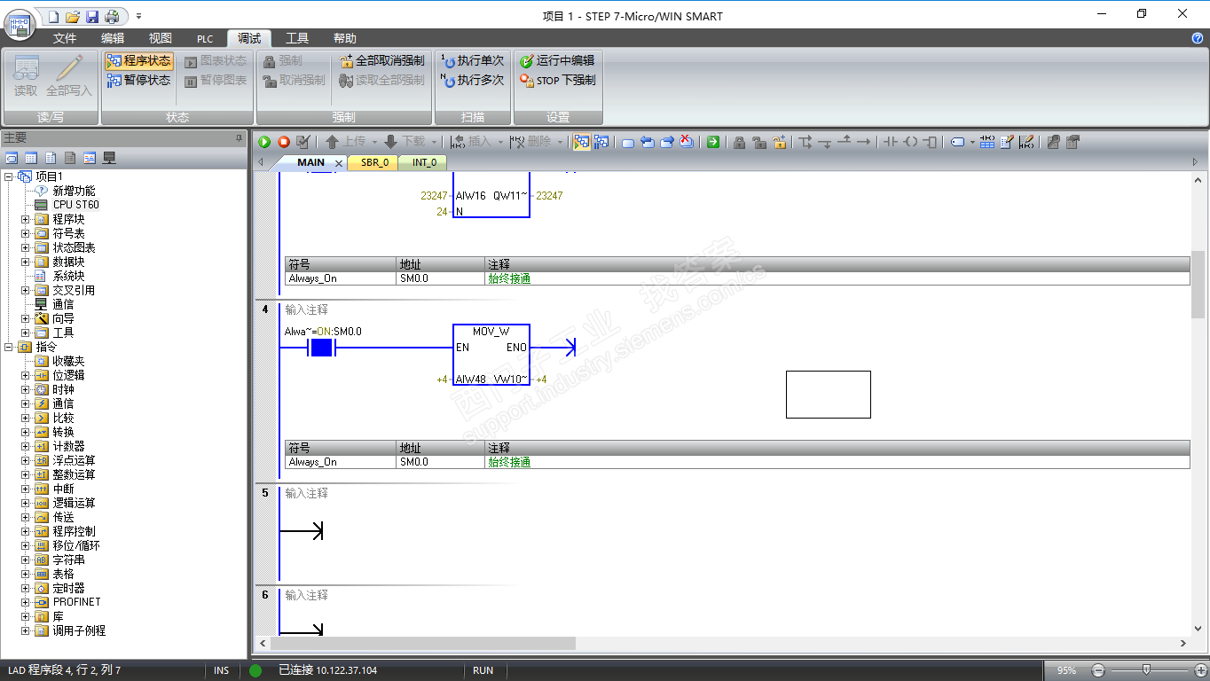Image resolution: width=1210 pixels, height=681 pixels.
Task: Click the Print icon in the quick access bar
Action: click(x=112, y=16)
